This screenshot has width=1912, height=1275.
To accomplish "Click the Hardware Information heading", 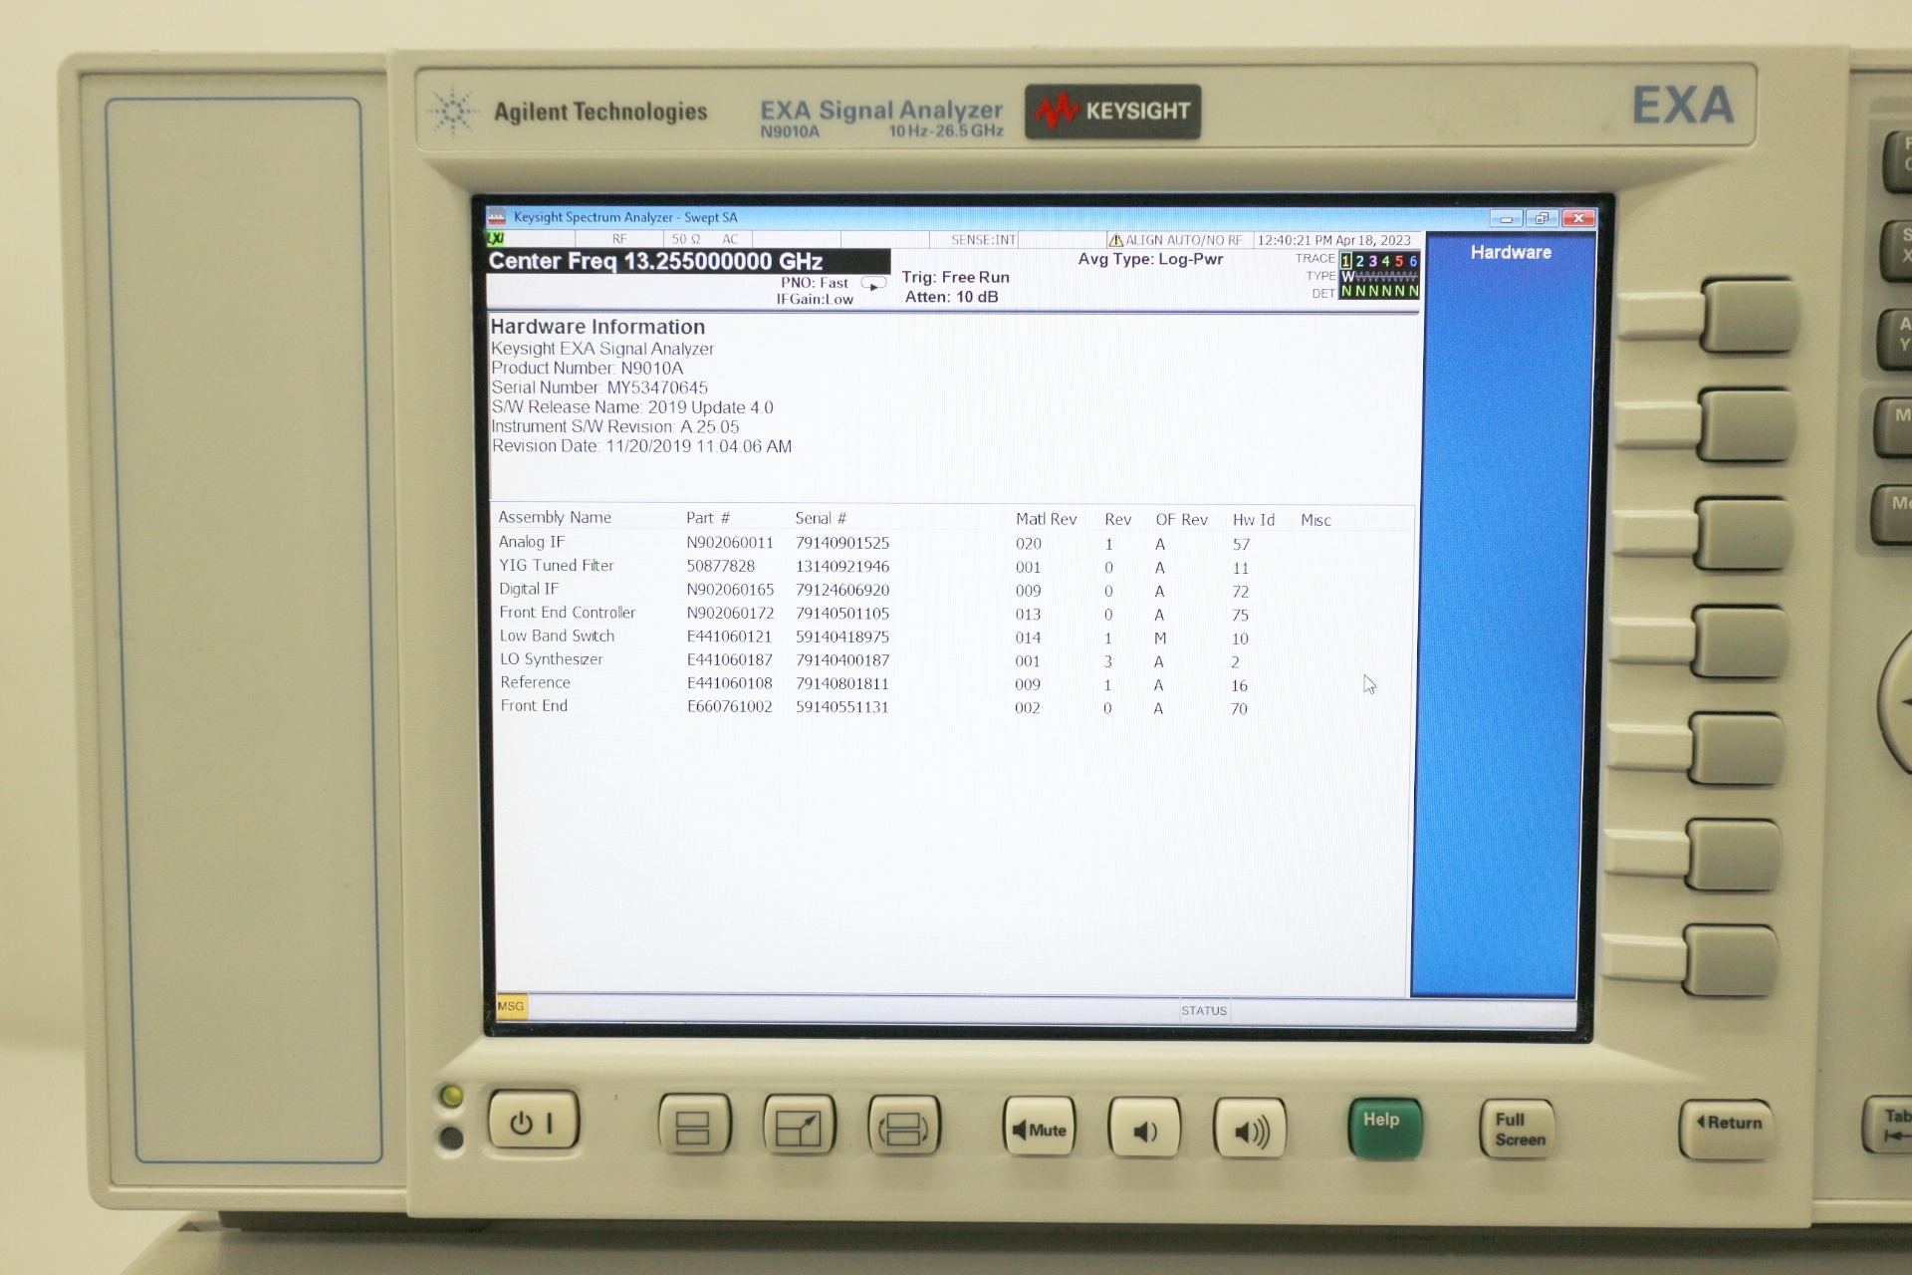I will 597,327.
